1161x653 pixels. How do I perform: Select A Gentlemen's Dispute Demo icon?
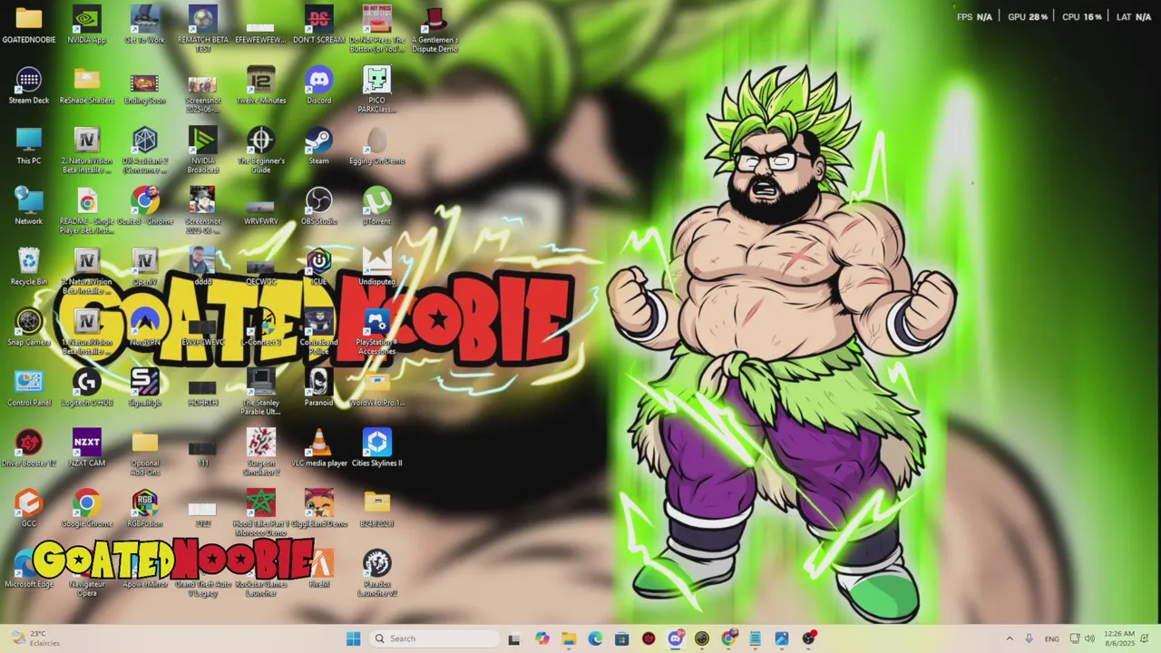tap(435, 29)
